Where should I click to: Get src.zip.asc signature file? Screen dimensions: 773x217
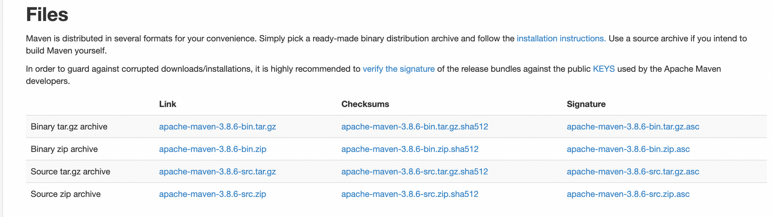[628, 194]
